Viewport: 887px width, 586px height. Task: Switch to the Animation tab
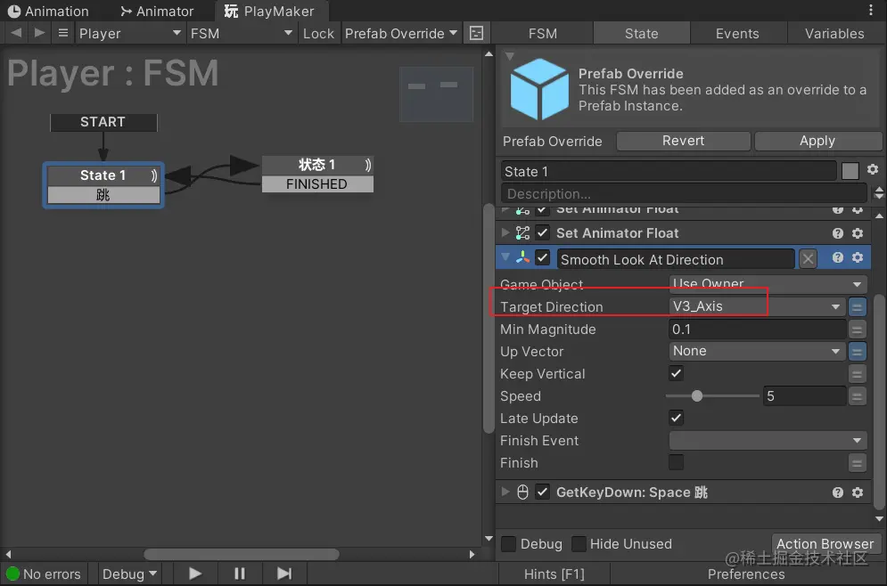pos(49,11)
